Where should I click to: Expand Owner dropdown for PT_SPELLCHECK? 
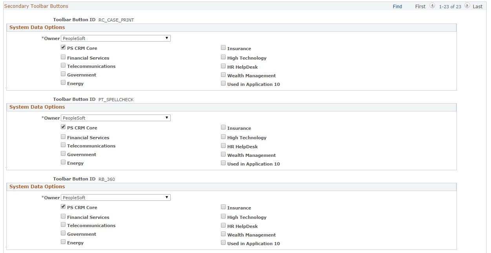click(x=116, y=118)
